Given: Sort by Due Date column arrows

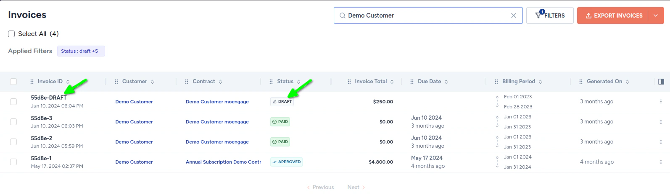Looking at the screenshot, I should pos(446,82).
